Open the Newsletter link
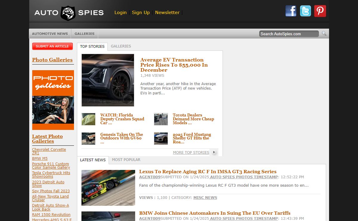 point(167,13)
